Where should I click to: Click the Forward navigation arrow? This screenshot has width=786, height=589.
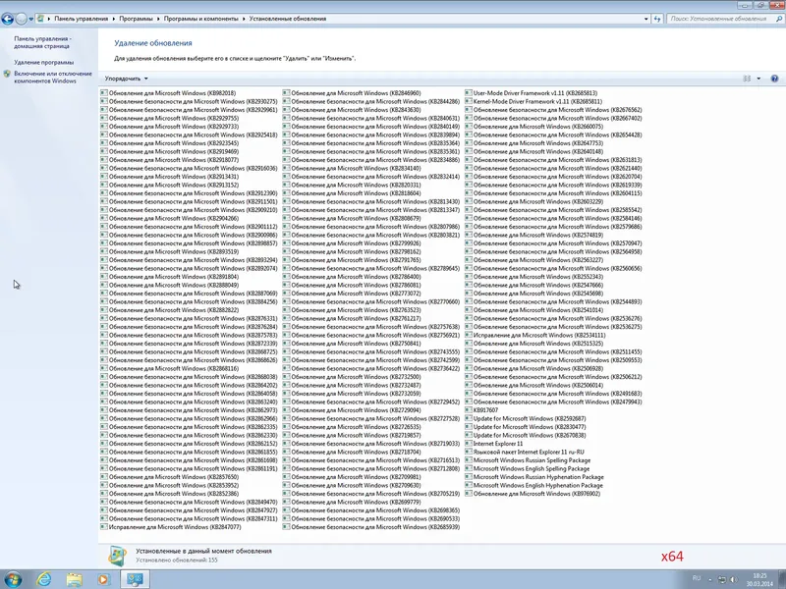21,19
